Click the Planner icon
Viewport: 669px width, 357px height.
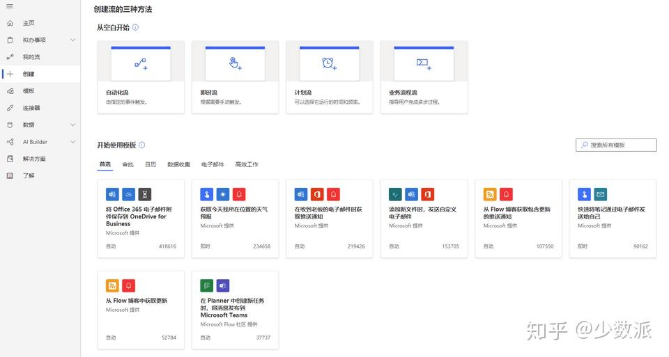206,285
